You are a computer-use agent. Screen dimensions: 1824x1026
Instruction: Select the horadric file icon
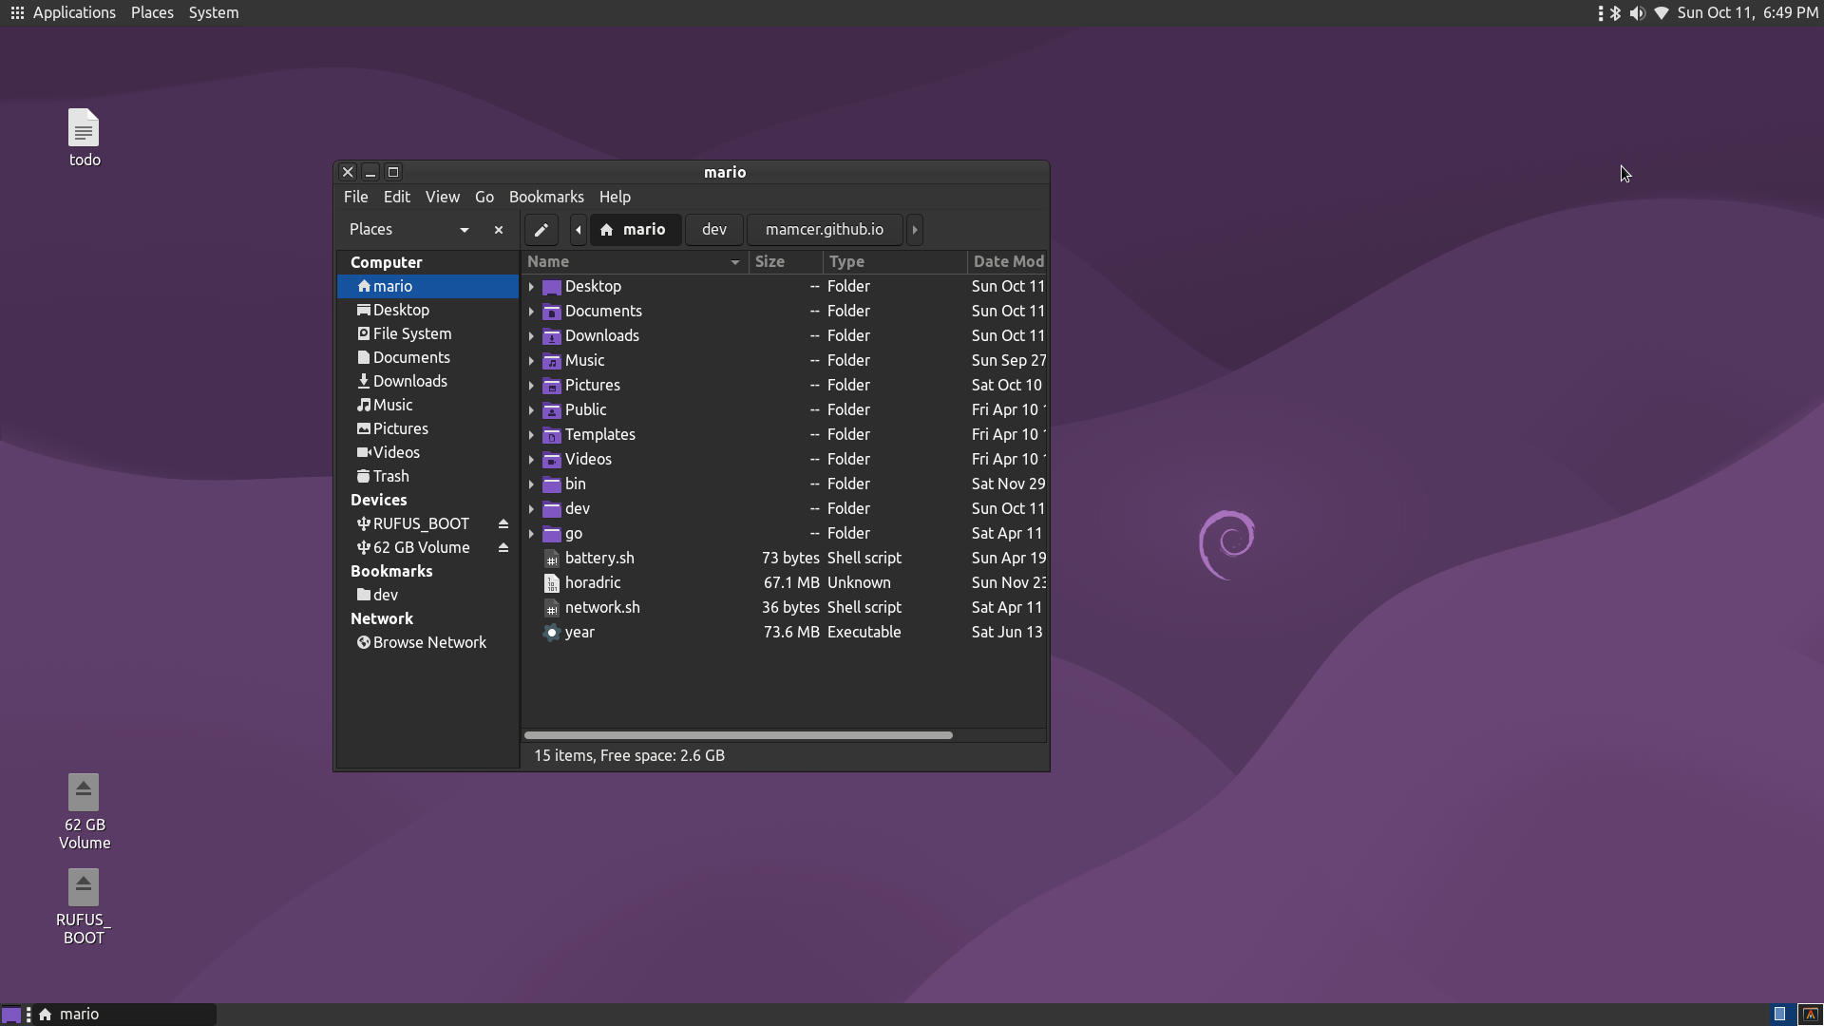pyautogui.click(x=552, y=583)
